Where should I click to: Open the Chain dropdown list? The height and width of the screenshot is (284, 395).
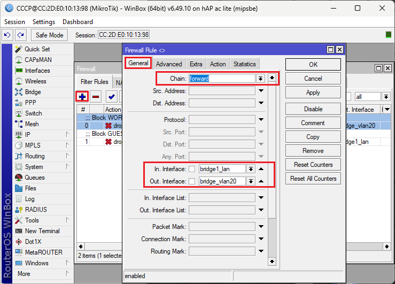(260, 79)
